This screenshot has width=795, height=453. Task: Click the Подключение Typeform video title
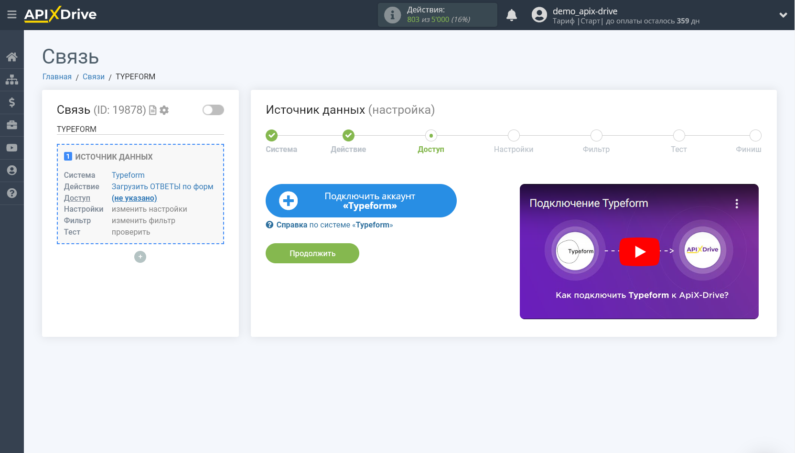pyautogui.click(x=589, y=203)
